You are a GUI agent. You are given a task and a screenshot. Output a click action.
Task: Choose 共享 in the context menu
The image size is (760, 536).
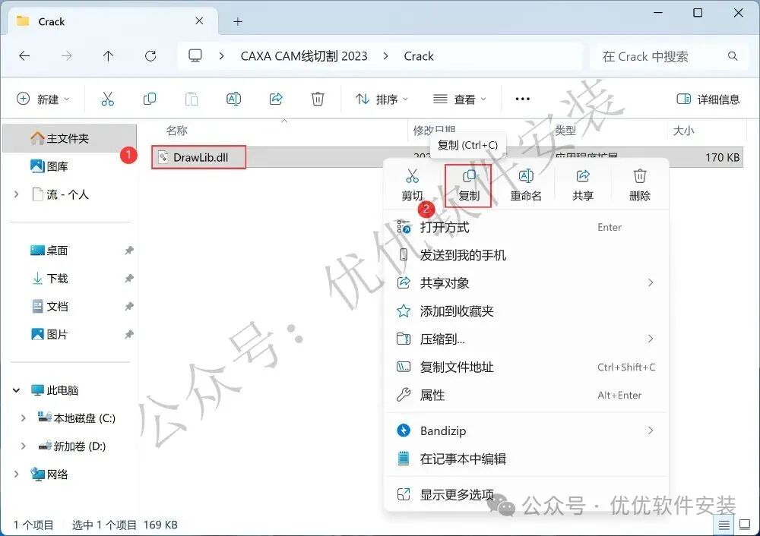click(583, 185)
